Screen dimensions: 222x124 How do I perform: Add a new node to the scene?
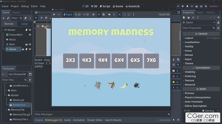[3, 18]
